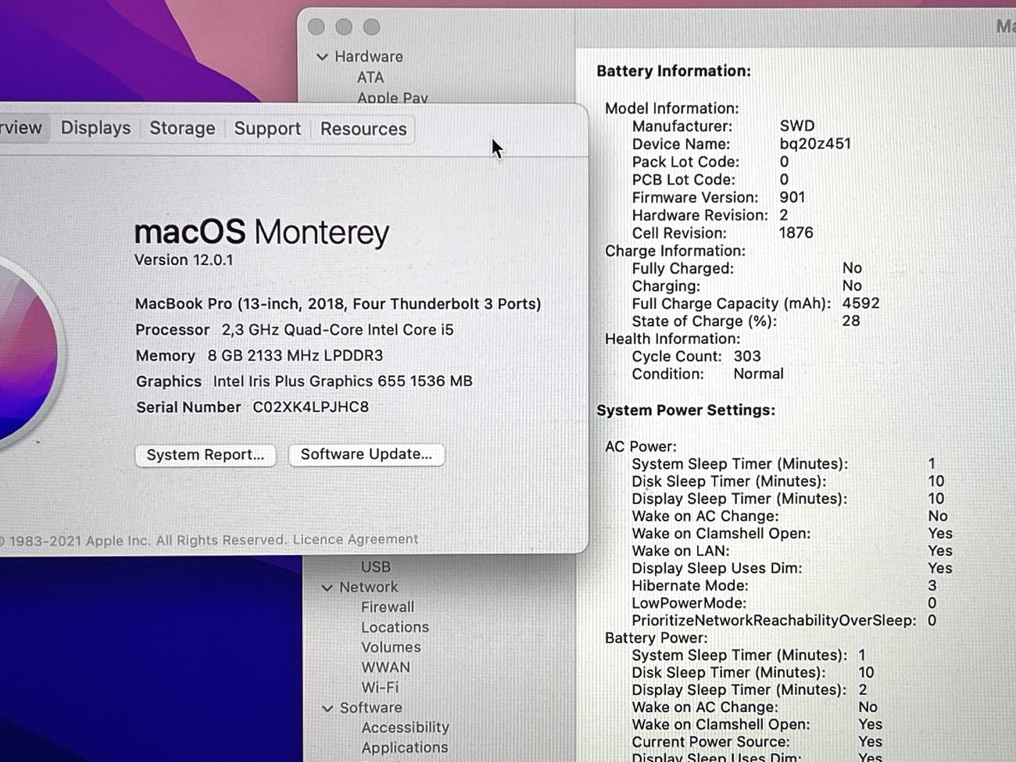The image size is (1016, 762).
Task: Select Wi-Fi under Network
Action: 380,688
